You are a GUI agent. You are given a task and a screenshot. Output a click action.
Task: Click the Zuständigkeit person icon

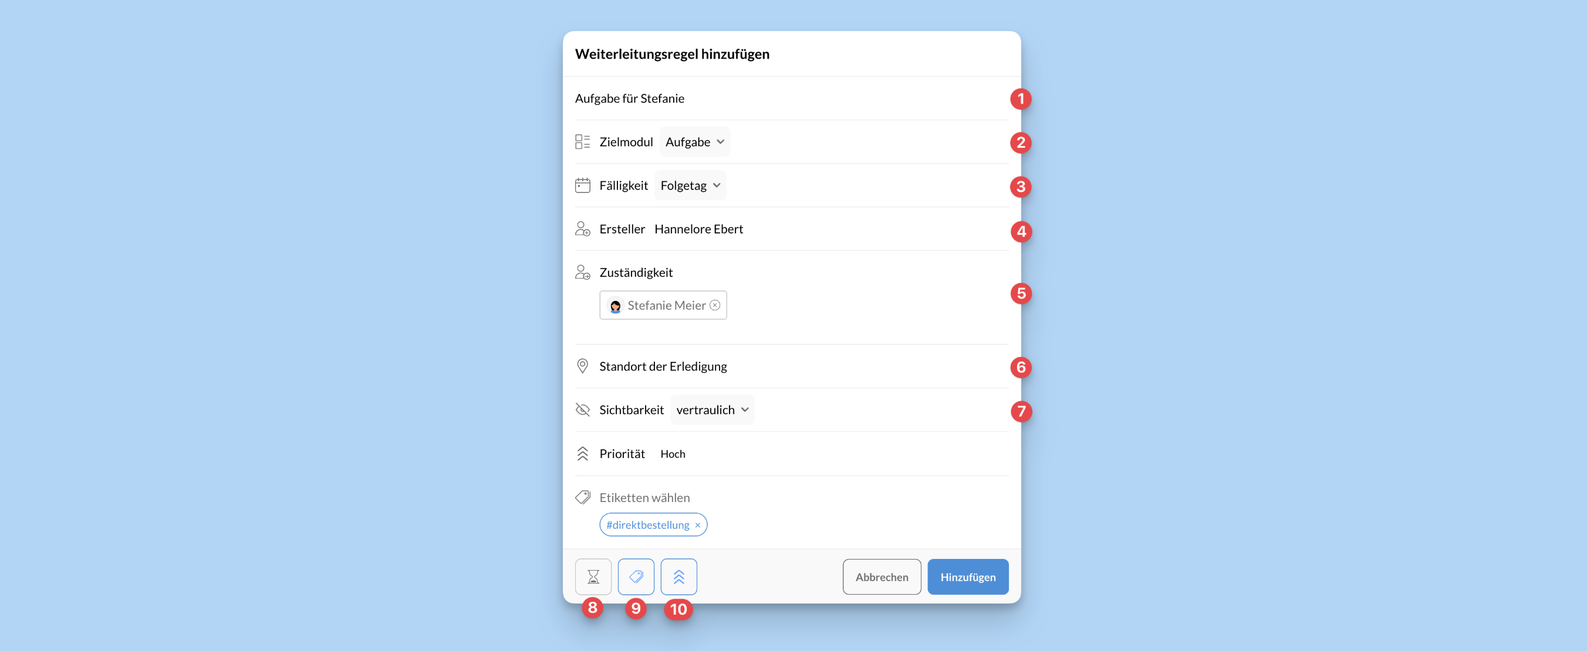click(x=582, y=272)
